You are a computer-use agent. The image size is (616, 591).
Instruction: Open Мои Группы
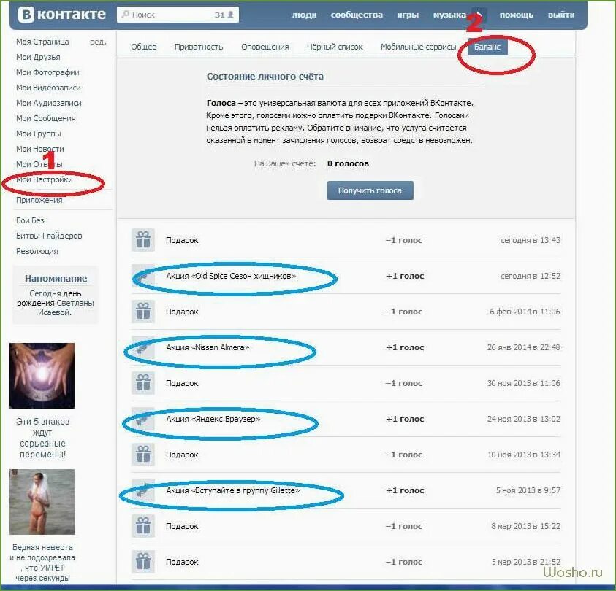tap(39, 134)
